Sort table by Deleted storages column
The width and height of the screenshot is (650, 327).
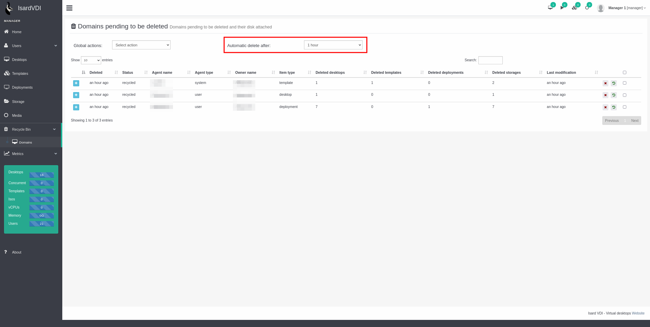[x=506, y=72]
